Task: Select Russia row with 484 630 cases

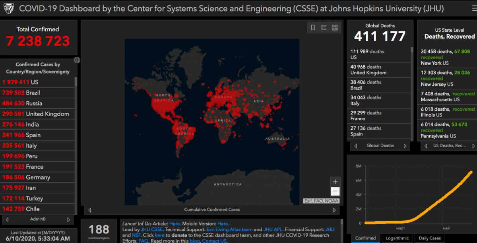Action: [x=37, y=103]
